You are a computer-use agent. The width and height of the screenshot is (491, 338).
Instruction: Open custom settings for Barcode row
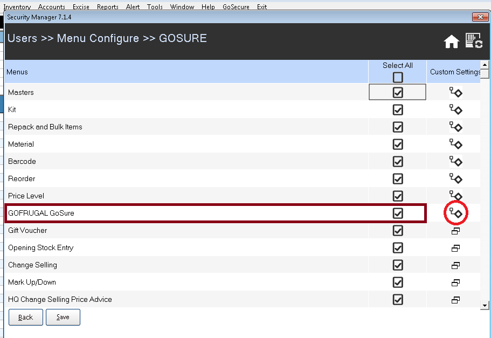(455, 161)
